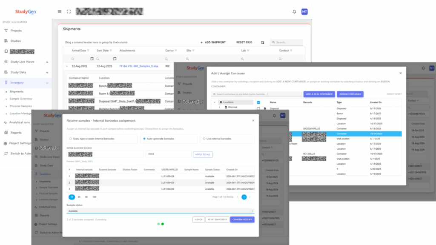Set page size to 100 in Receive samples
Image resolution: width=436 pixels, height=245 pixels.
(94, 197)
